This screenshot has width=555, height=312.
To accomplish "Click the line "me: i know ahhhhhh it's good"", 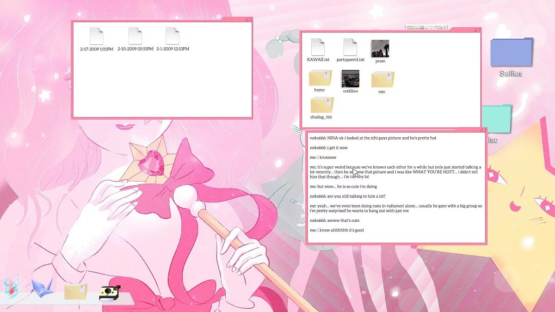I will tap(337, 230).
